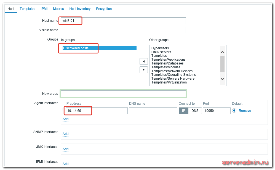Click the Host name input field
The height and width of the screenshot is (170, 275).
123,21
